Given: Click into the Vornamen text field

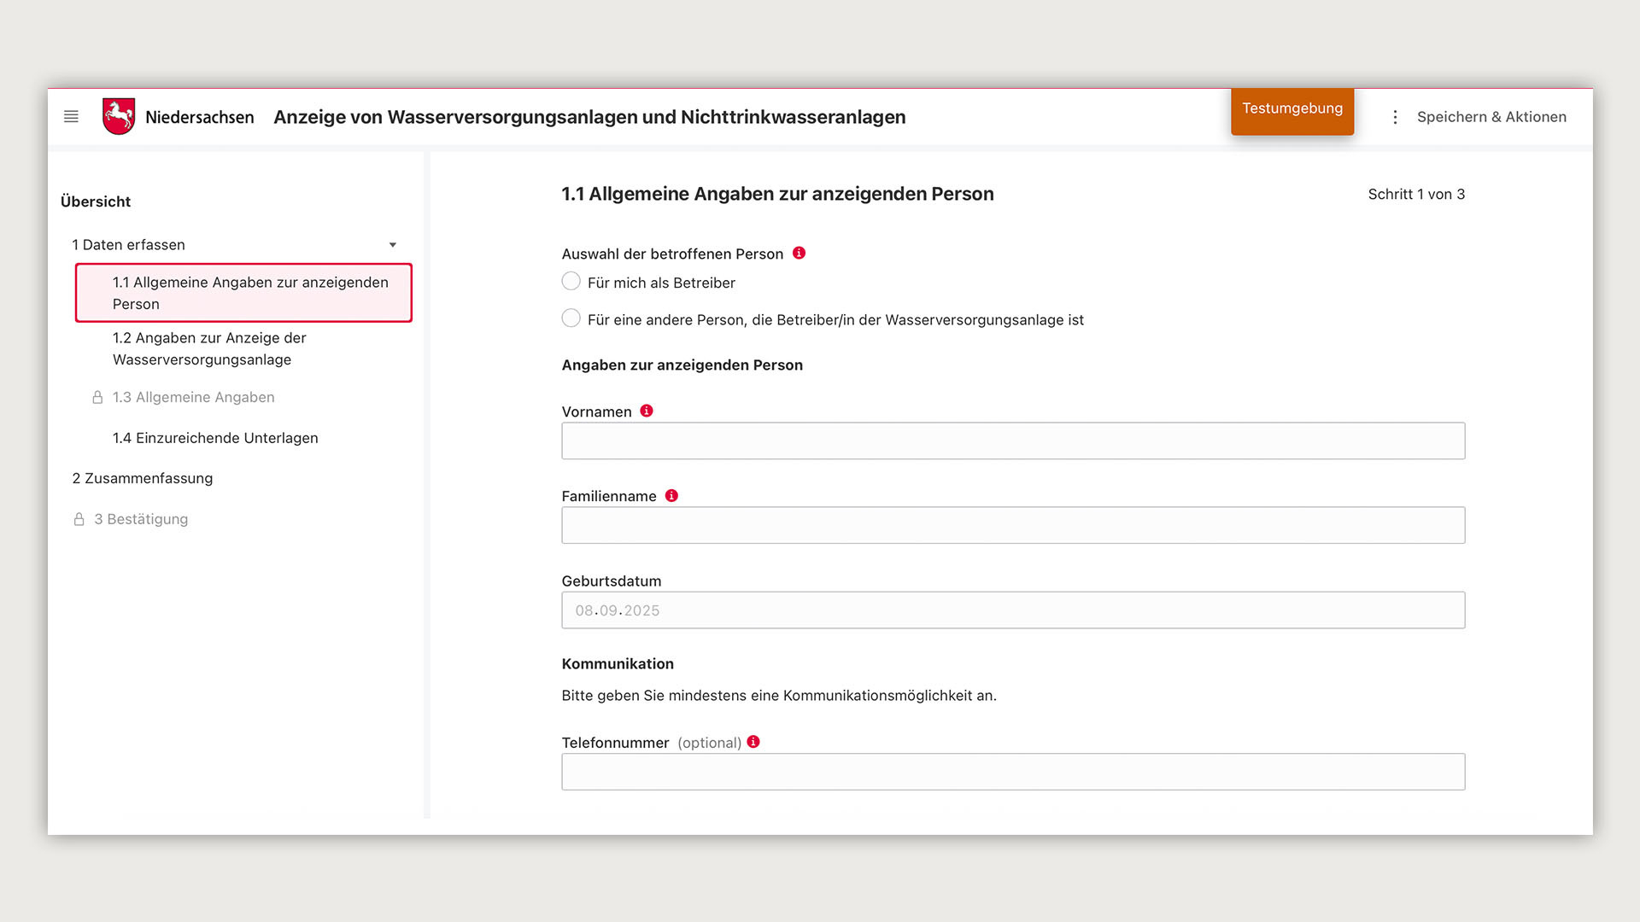Looking at the screenshot, I should pos(1012,441).
